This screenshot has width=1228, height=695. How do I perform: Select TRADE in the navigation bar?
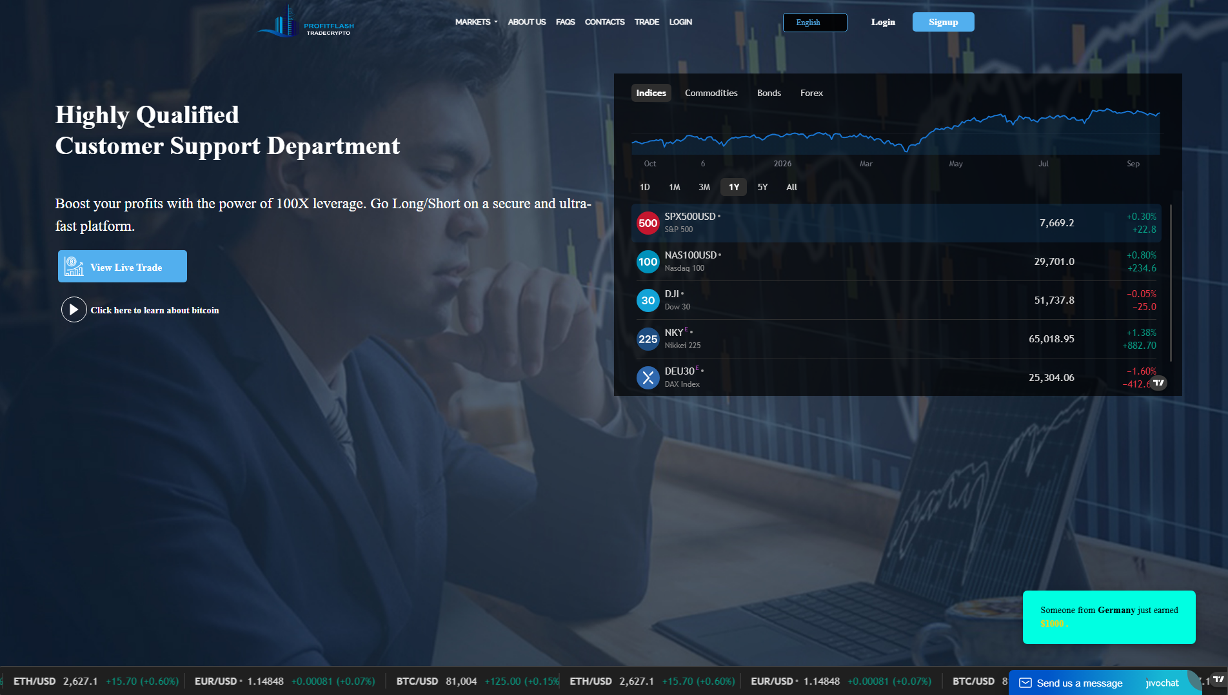pos(647,22)
